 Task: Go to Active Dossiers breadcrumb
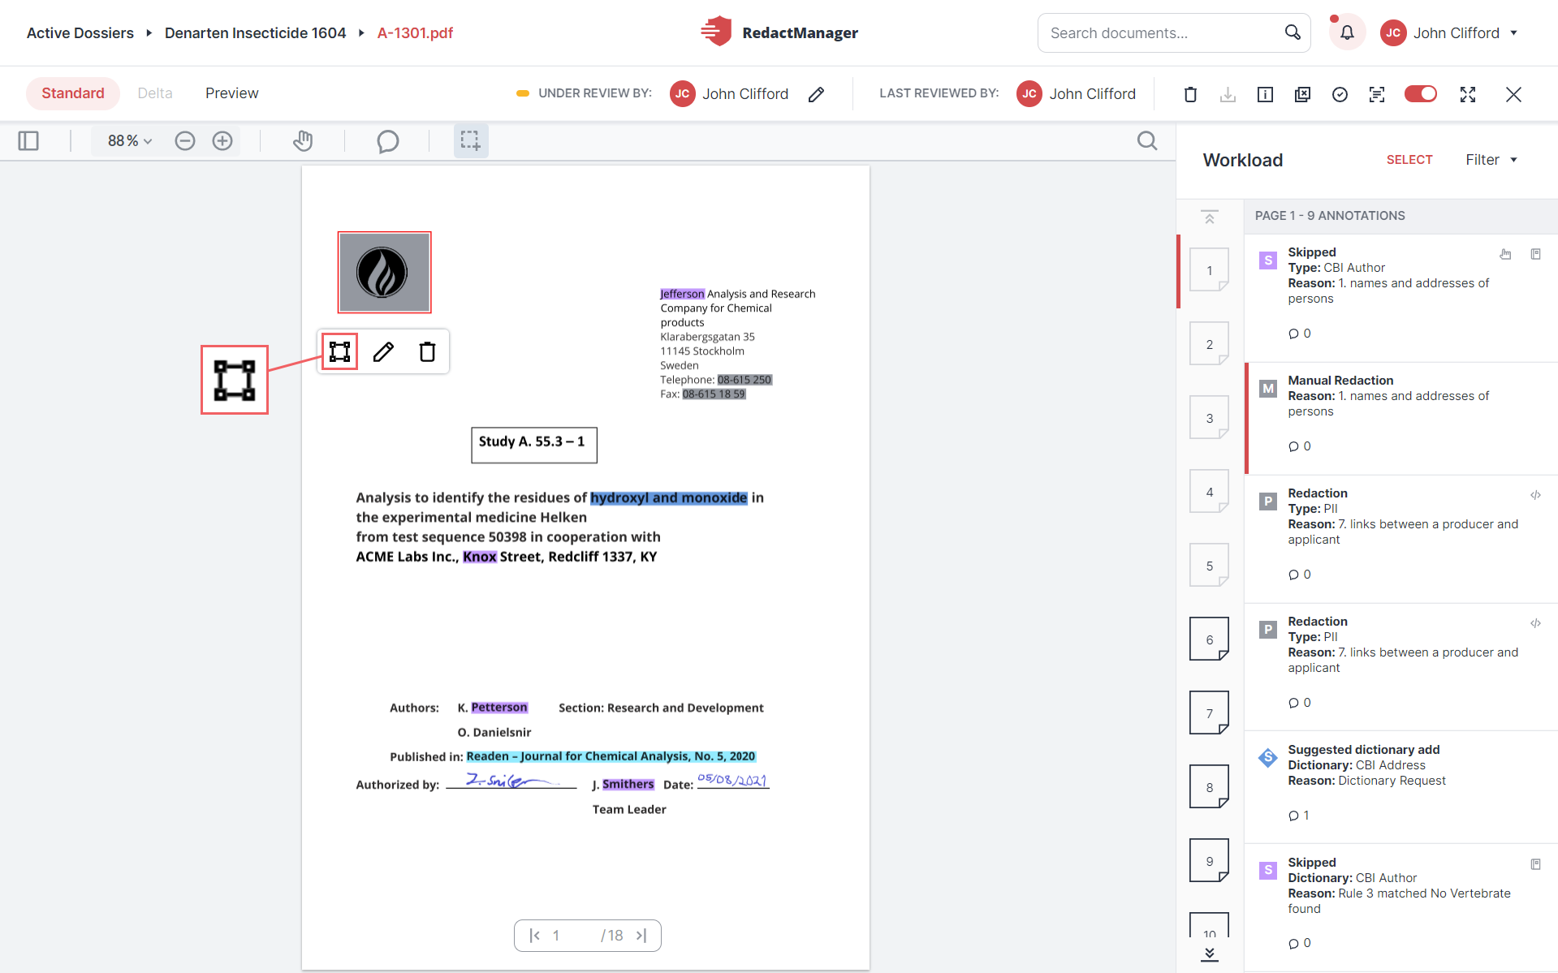point(80,33)
